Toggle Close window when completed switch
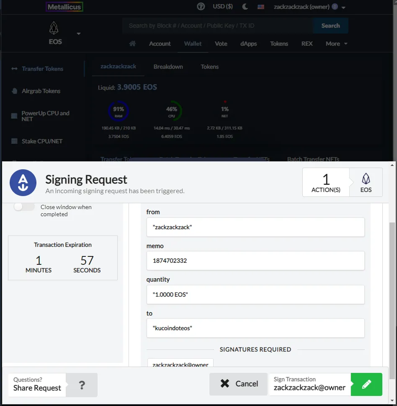 [24, 207]
